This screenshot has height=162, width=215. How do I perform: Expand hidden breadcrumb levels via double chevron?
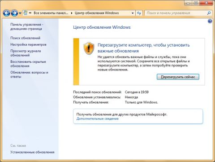pos(30,13)
